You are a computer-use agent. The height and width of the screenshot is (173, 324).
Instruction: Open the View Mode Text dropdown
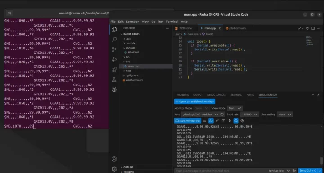click(x=235, y=108)
